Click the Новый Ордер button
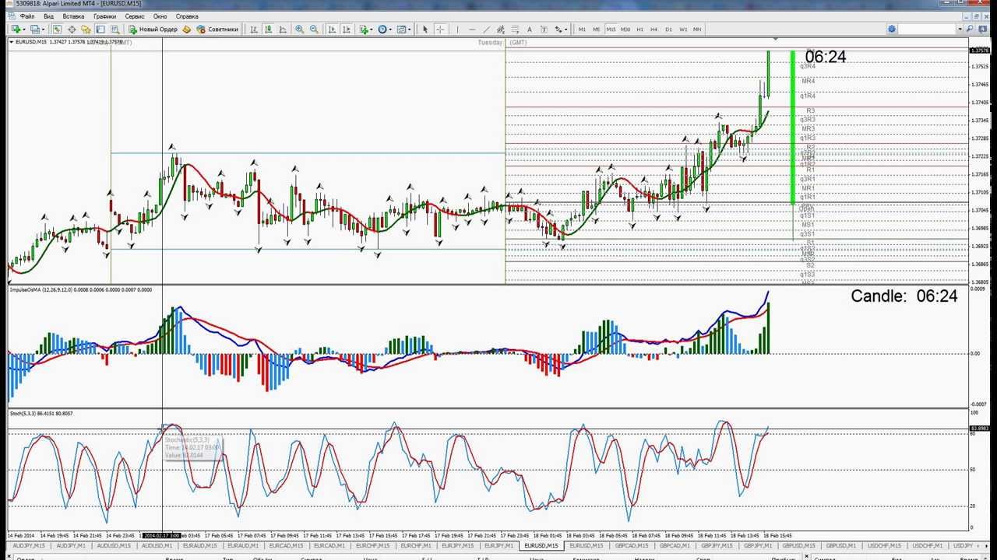The width and height of the screenshot is (997, 560). click(x=153, y=30)
